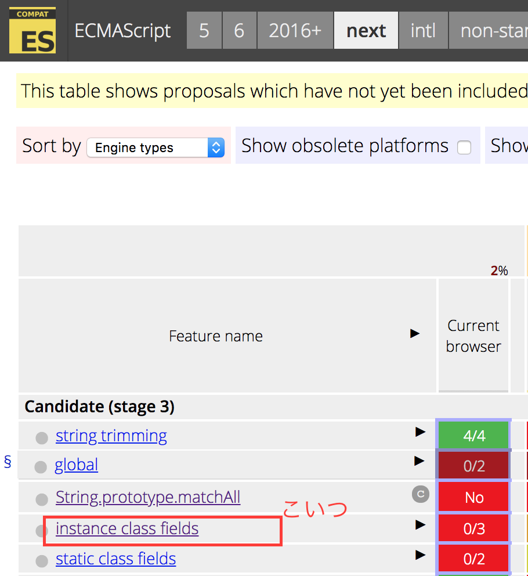Click the circled C icon beside String.prototype.matchAll
The width and height of the screenshot is (528, 576).
click(420, 495)
